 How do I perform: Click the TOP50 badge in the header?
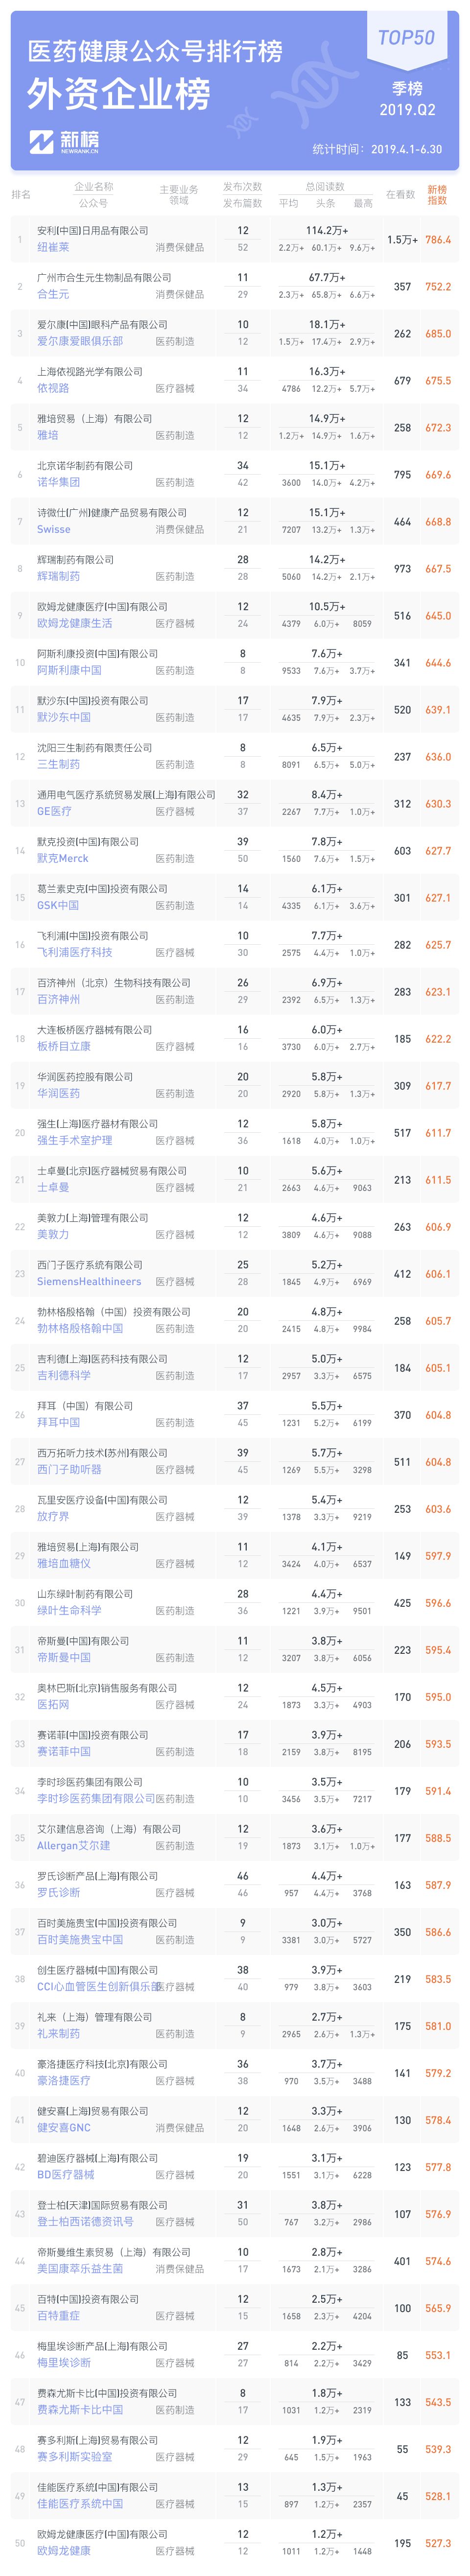point(406,37)
